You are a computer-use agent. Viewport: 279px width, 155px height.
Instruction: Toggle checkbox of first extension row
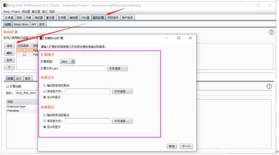pos(25,50)
